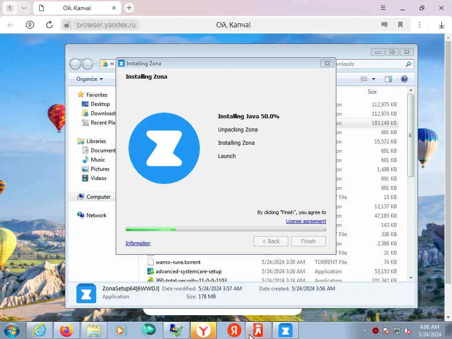
Task: Select the warno-rune.torrent file
Action: [x=178, y=262]
